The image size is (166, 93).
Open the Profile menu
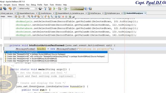coord(40,5)
